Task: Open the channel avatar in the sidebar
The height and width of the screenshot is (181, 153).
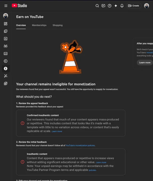Action: (x=6, y=16)
